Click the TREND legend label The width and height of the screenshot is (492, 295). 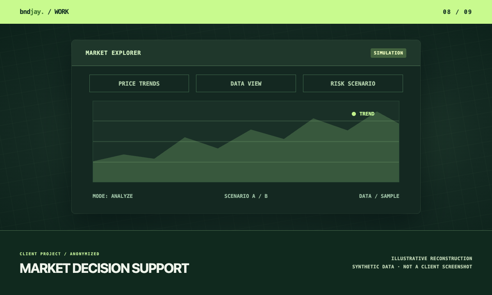click(x=367, y=114)
